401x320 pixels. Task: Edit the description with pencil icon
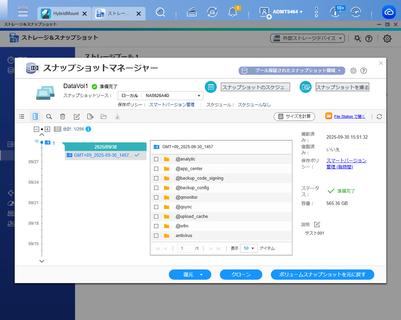pyautogui.click(x=317, y=224)
